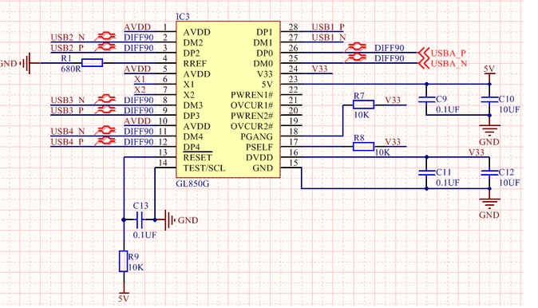The image size is (538, 308).
Task: Click the 680R value of R1
Action: (71, 69)
